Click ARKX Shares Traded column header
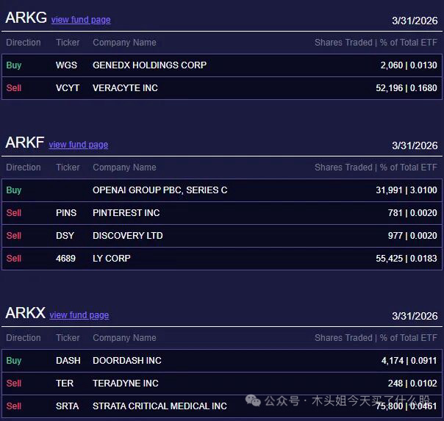444x421 pixels. point(376,338)
